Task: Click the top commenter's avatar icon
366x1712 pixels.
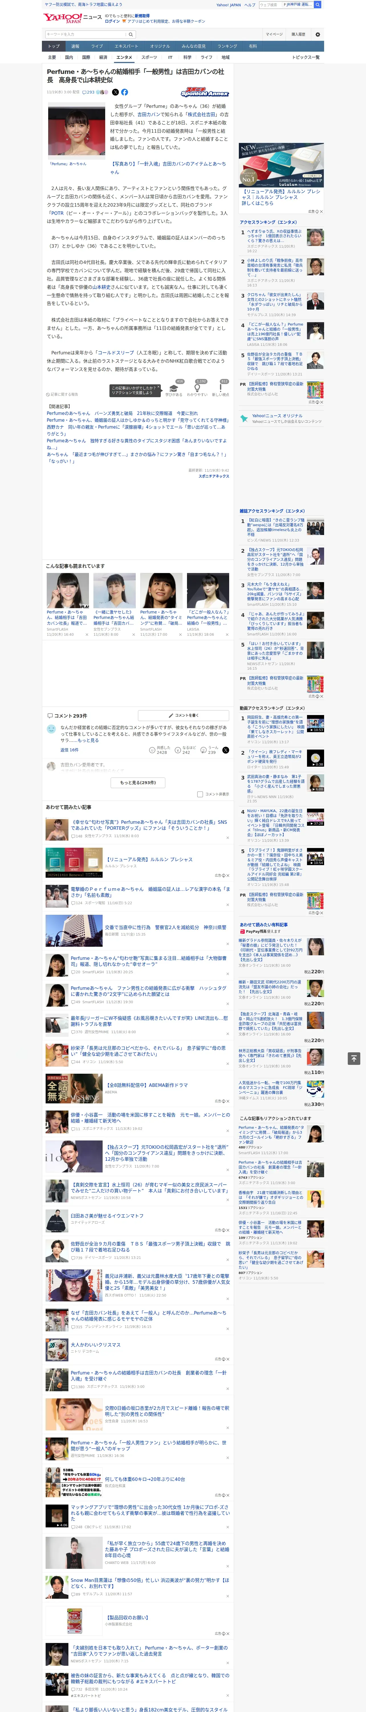Action: tap(51, 729)
